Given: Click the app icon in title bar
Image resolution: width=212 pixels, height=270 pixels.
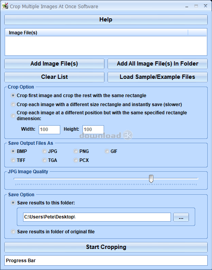Looking at the screenshot, I should 5,6.
